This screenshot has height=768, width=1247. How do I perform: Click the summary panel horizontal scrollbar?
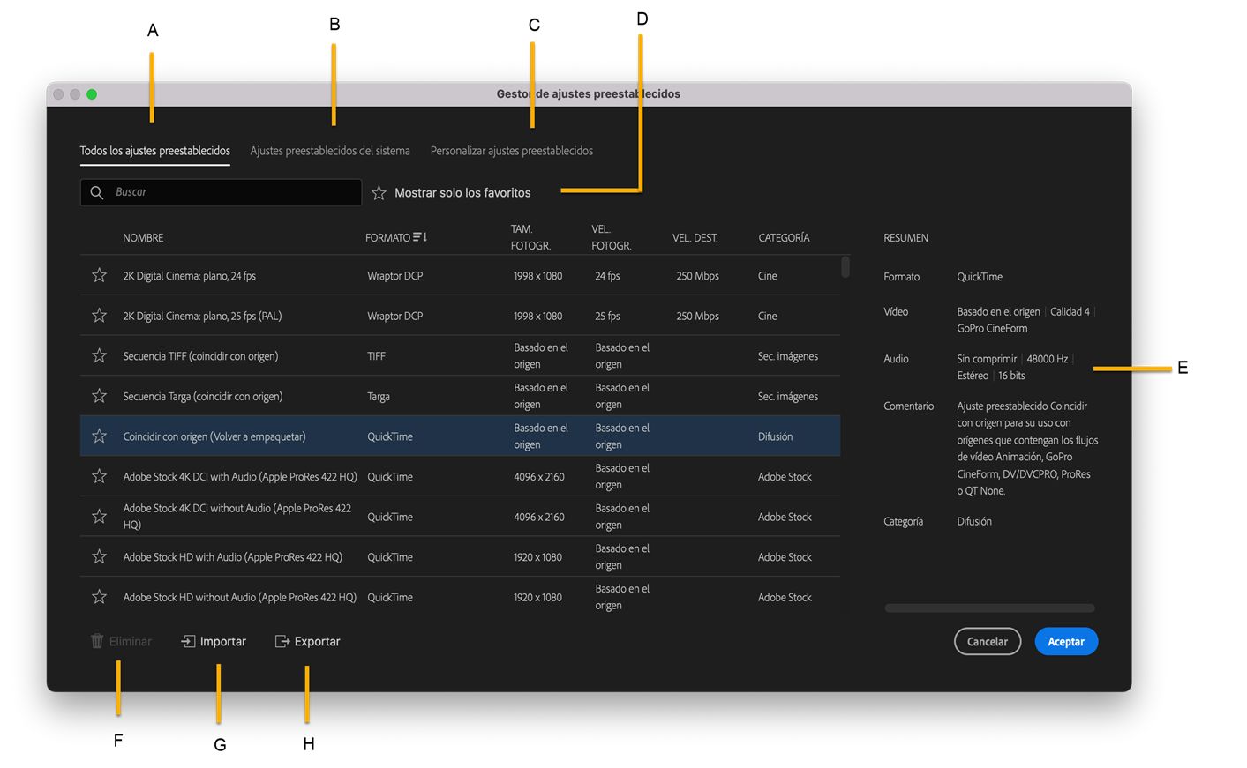click(x=989, y=608)
